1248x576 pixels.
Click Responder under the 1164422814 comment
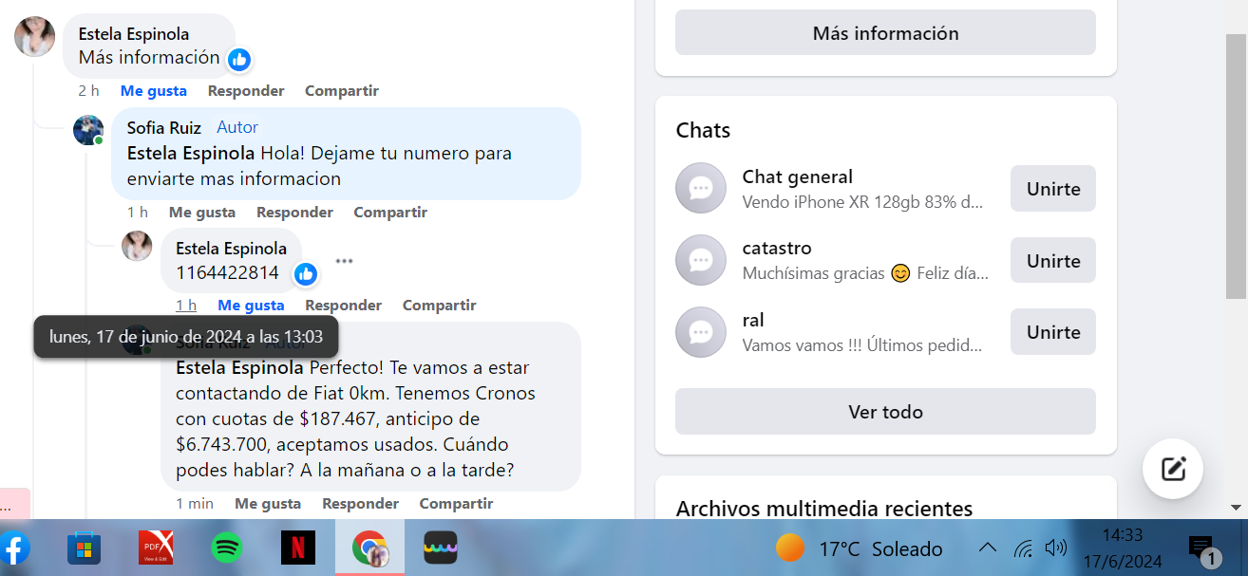343,306
